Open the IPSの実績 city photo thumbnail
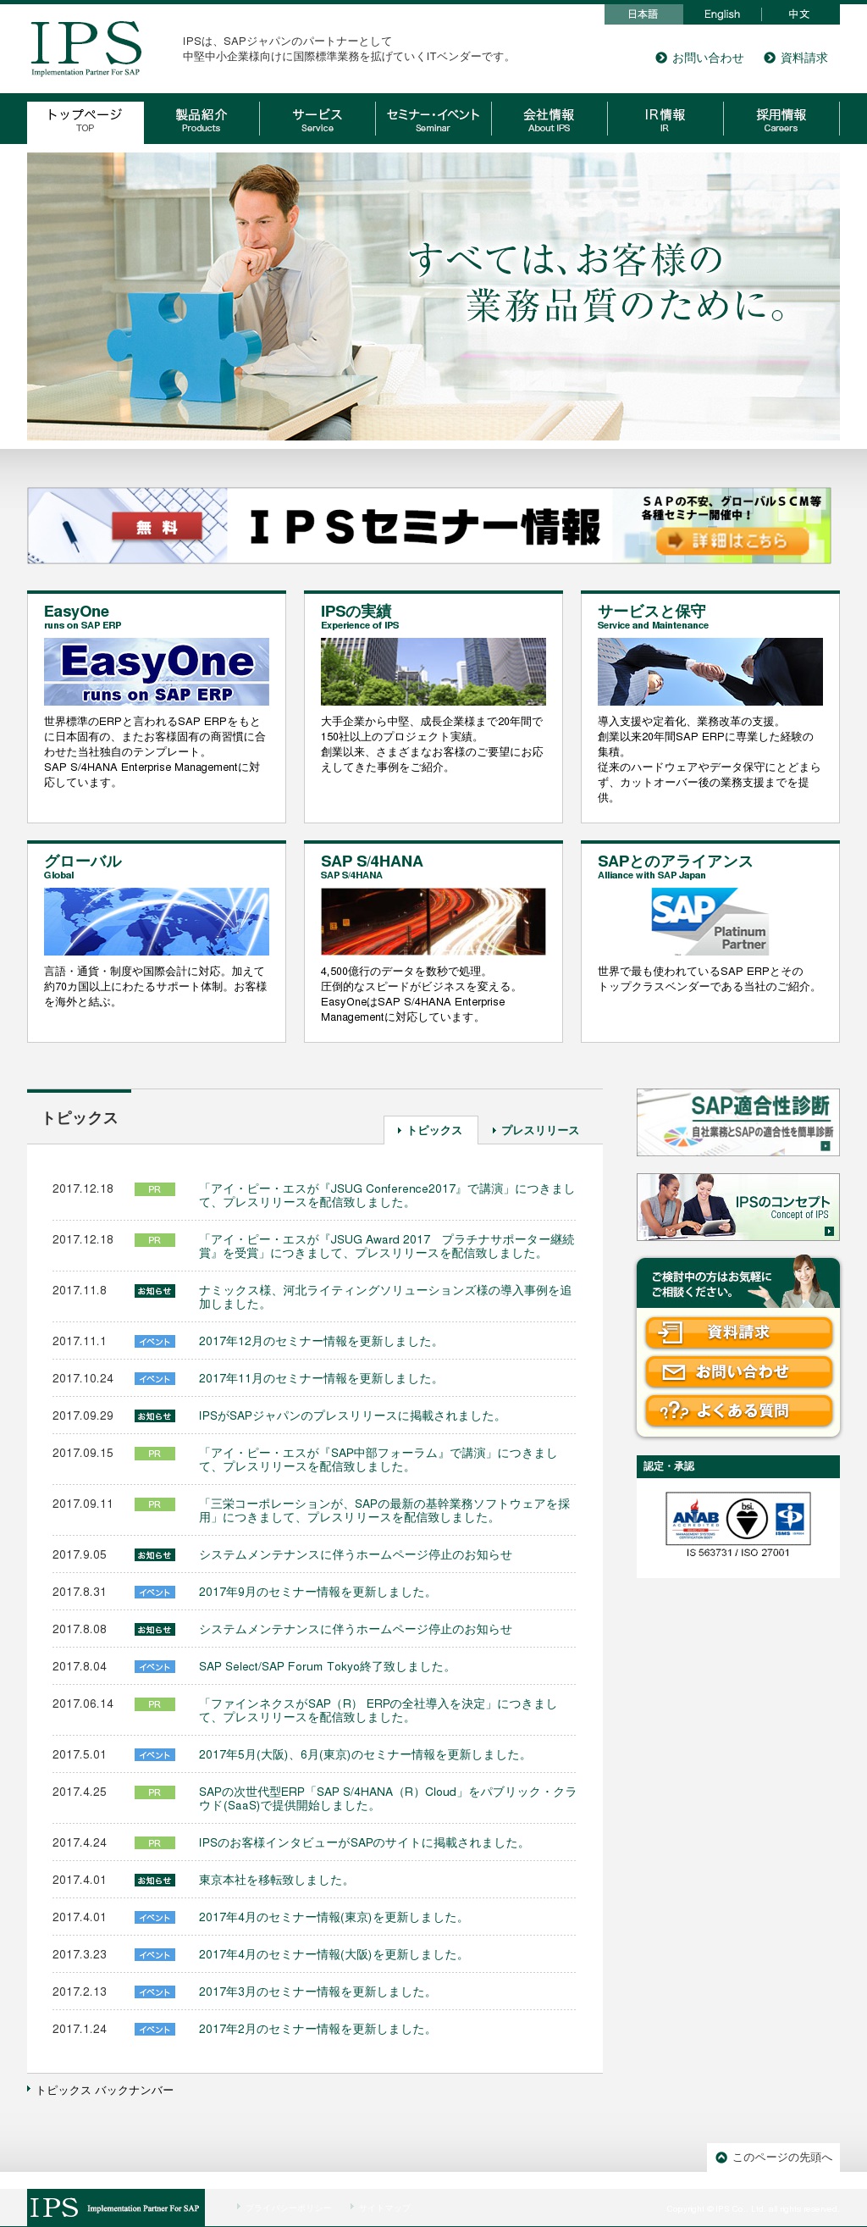This screenshot has height=2227, width=867. (433, 672)
